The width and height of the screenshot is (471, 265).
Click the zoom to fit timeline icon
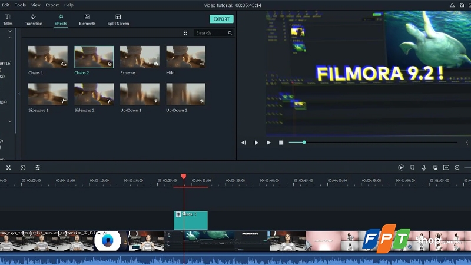coord(446,168)
